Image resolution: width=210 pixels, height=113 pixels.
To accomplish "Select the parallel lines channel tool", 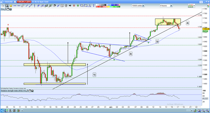I will [39, 6].
